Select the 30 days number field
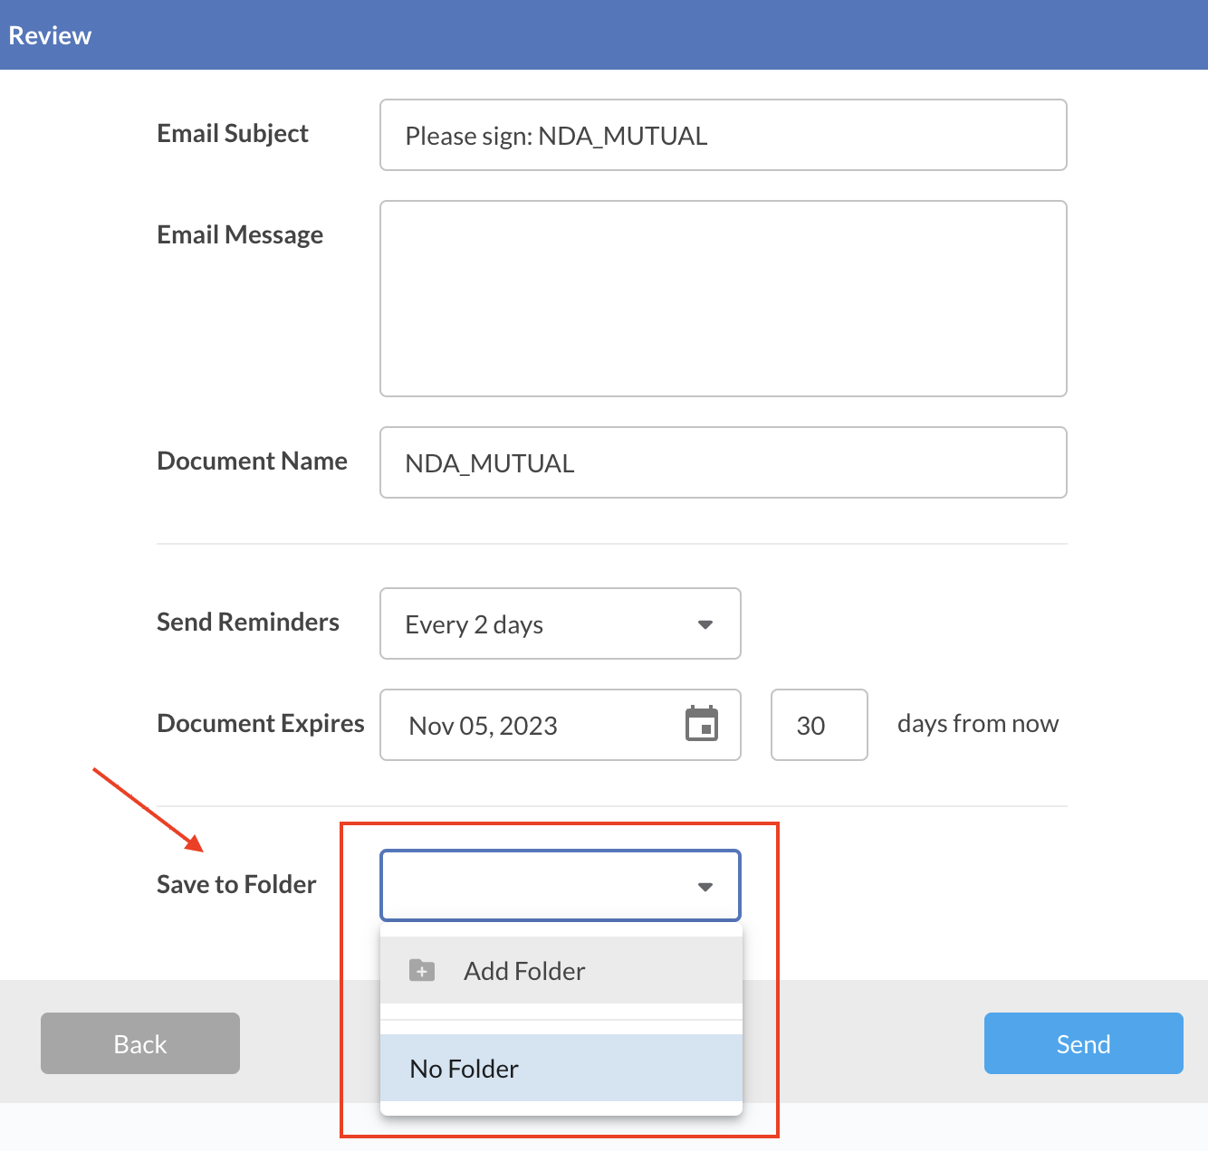This screenshot has width=1208, height=1151. (x=819, y=726)
